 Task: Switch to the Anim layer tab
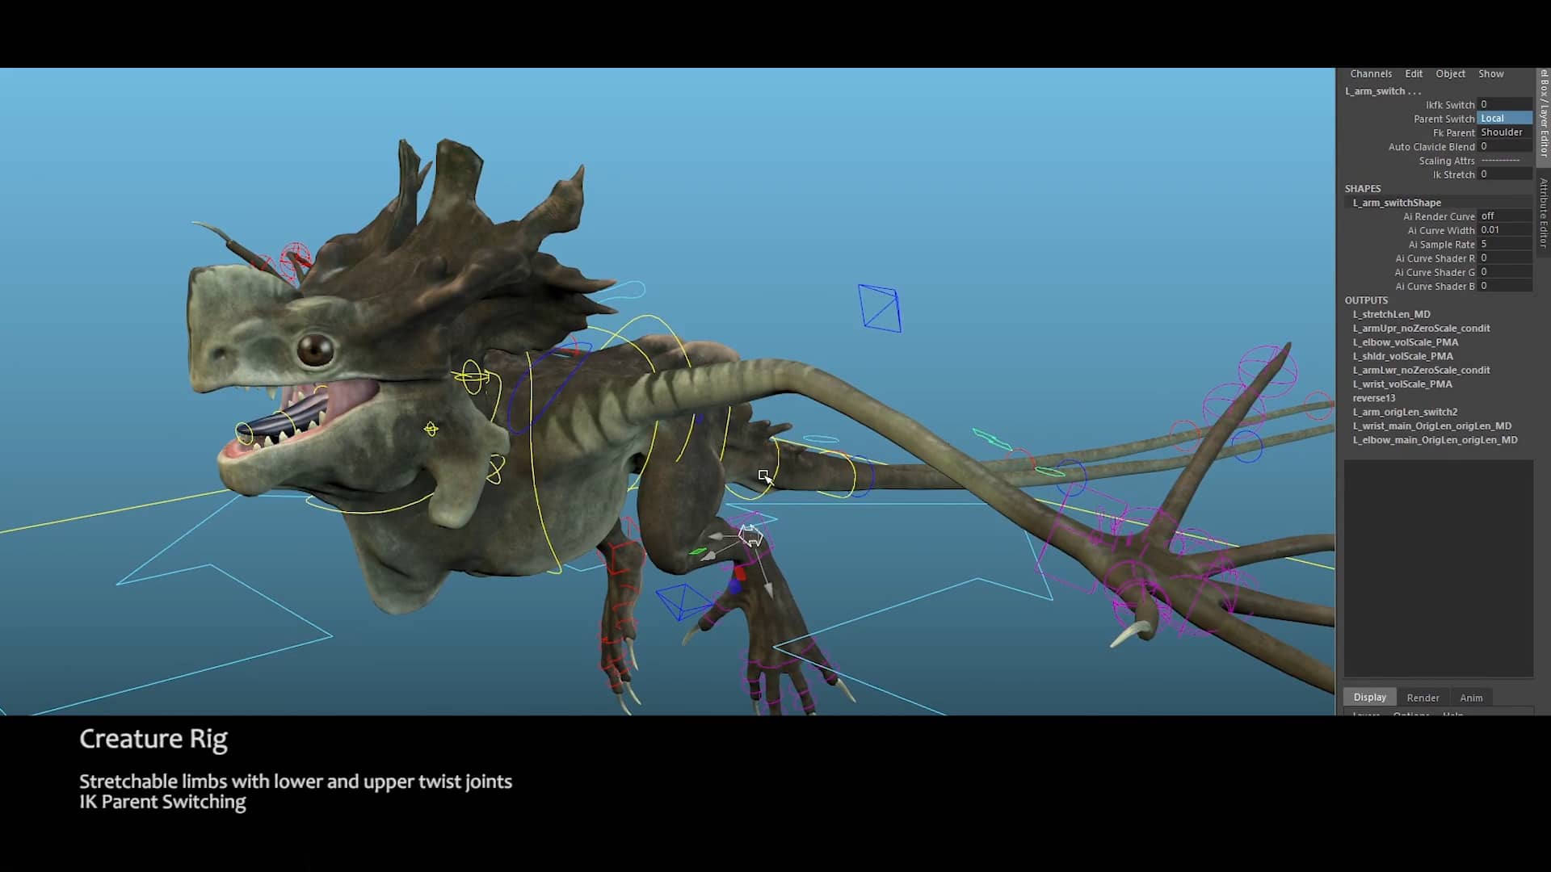(x=1471, y=697)
